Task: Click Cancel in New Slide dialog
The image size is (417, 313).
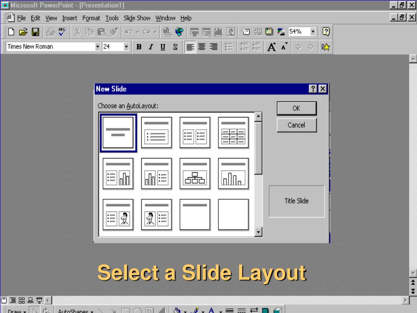Action: click(296, 125)
